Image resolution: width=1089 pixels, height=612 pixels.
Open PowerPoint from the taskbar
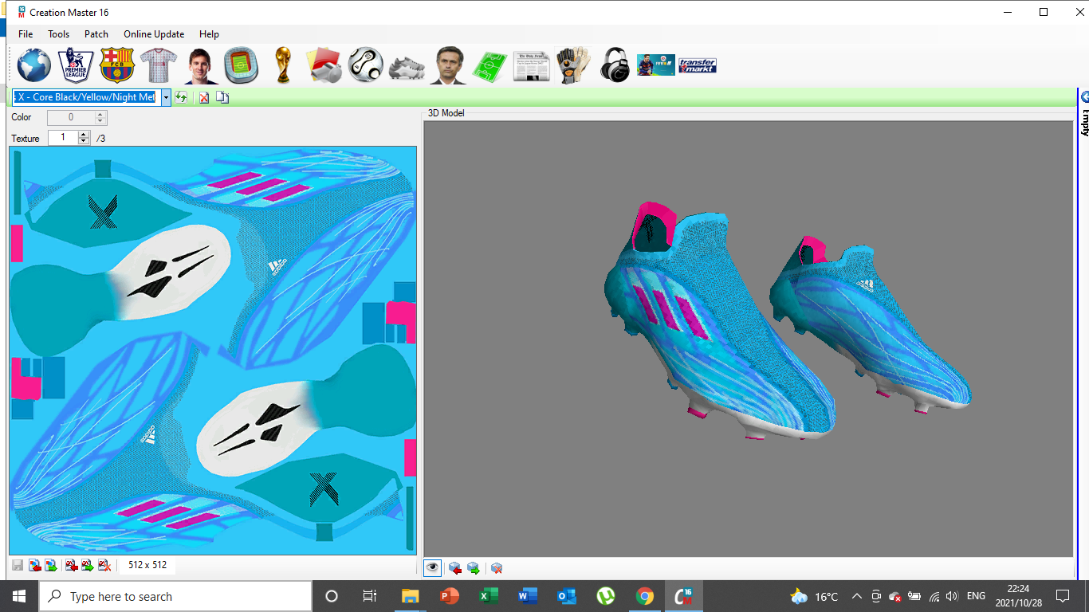(x=450, y=596)
